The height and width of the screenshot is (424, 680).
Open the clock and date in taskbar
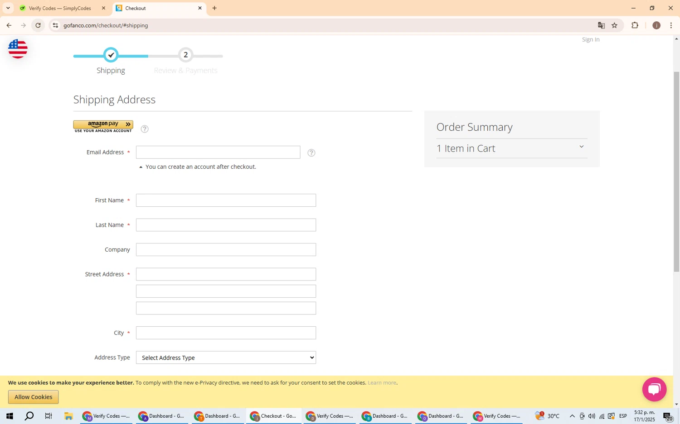[x=645, y=416]
